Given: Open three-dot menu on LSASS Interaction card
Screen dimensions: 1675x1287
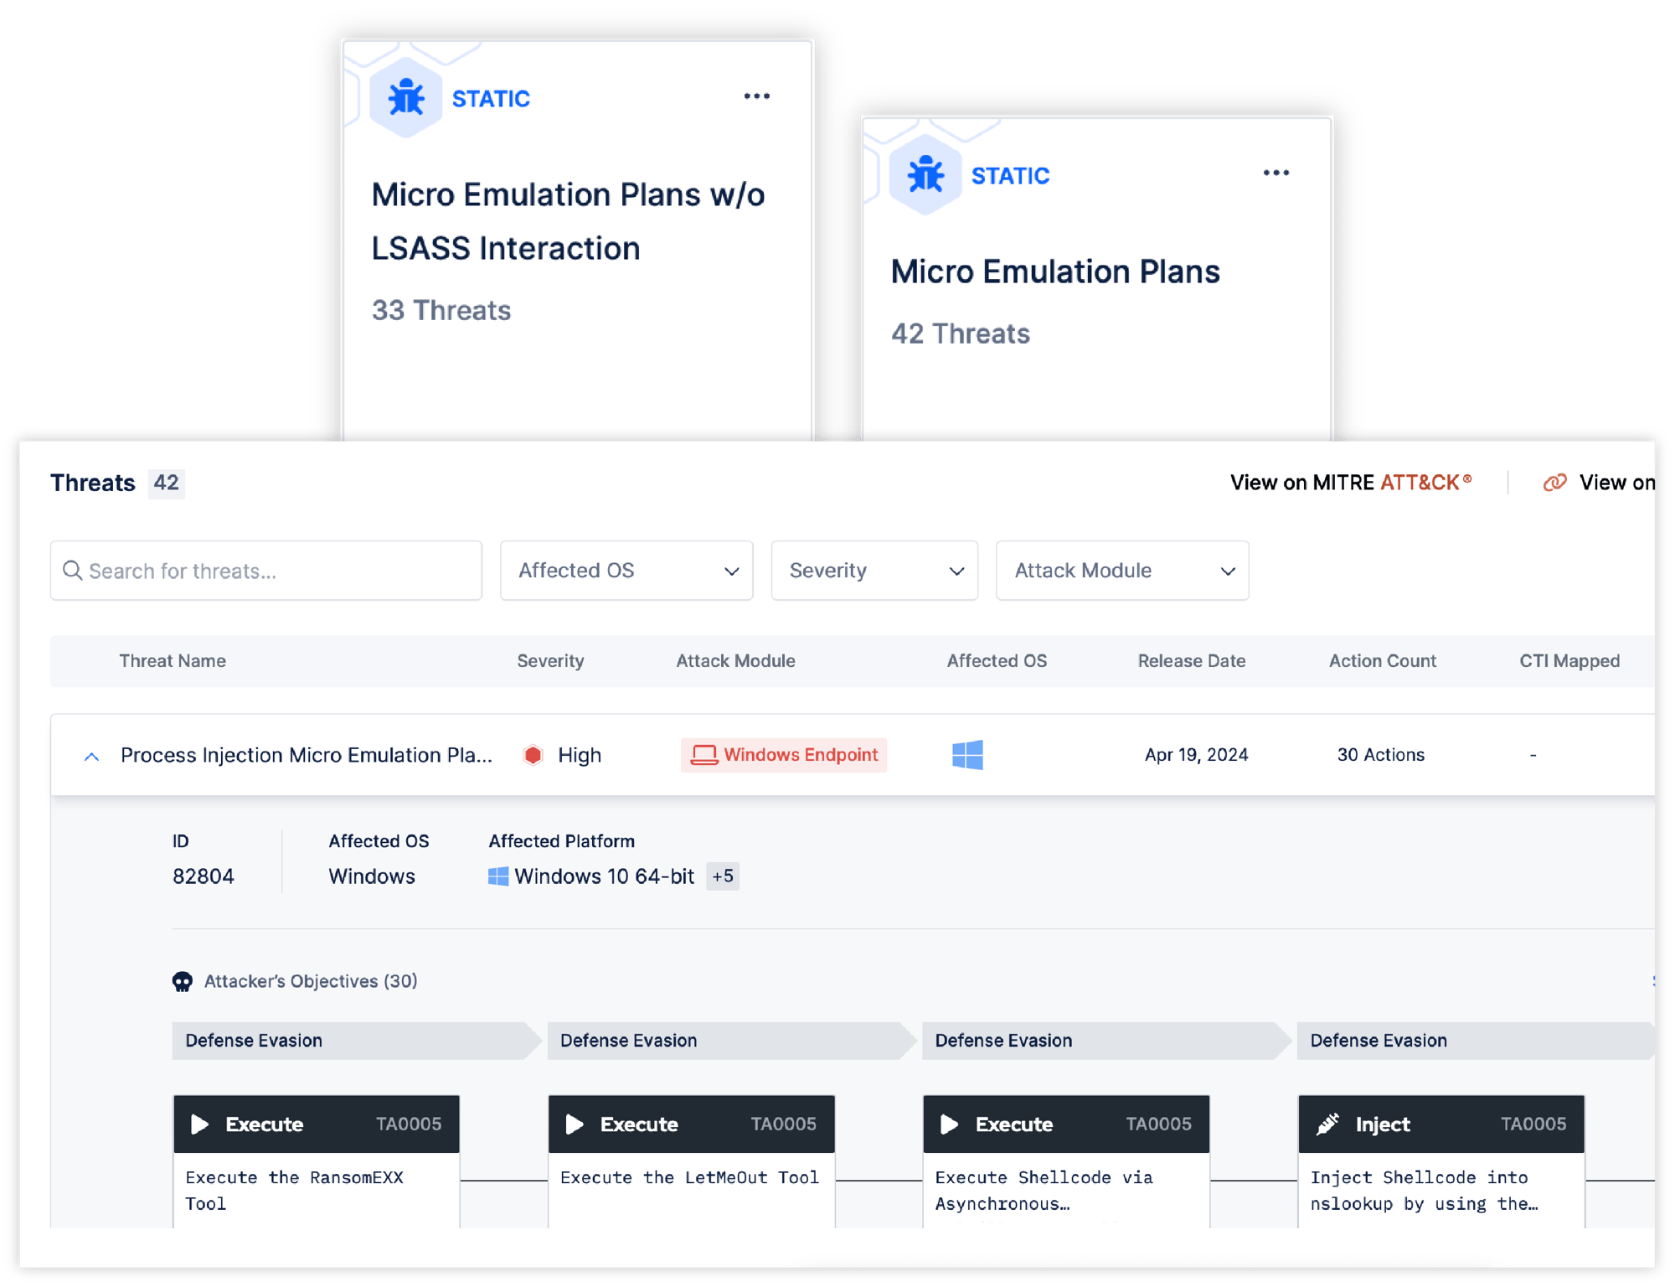Looking at the screenshot, I should point(756,96).
